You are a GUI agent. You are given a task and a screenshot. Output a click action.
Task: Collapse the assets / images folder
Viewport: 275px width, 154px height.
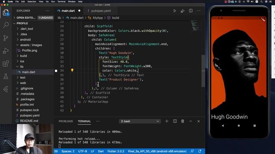click(31, 45)
